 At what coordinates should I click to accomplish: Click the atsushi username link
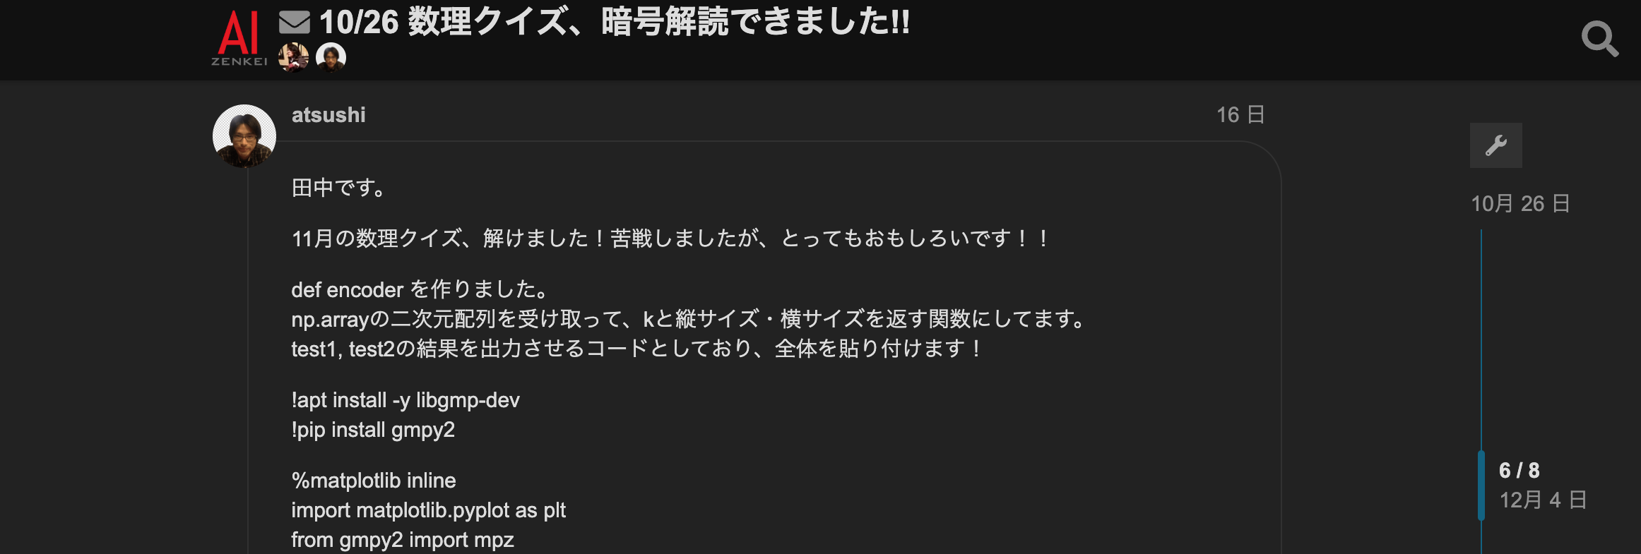328,115
